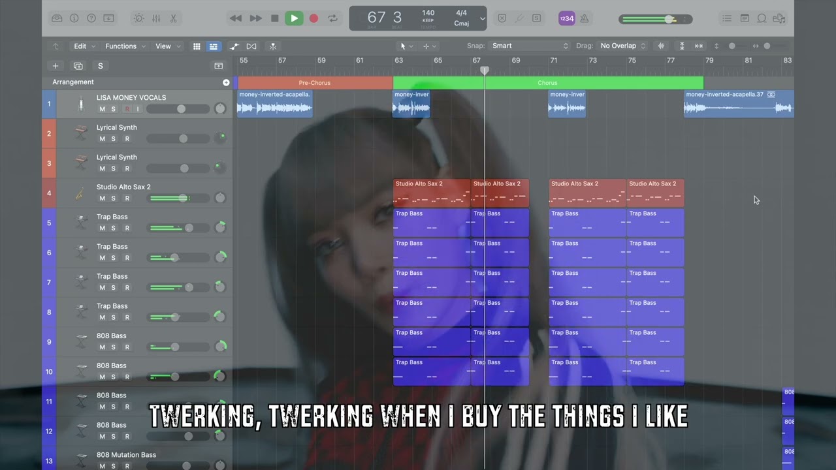The height and width of the screenshot is (470, 836).
Task: Select the money-inverted-acapella.37 audio region
Action: point(739,103)
